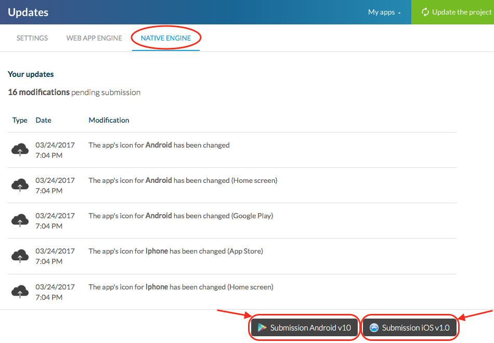
Task: Select the Native Engine tab
Action: [166, 38]
